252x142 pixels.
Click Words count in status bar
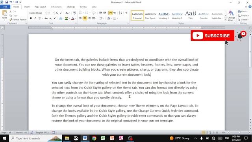coord(21,133)
